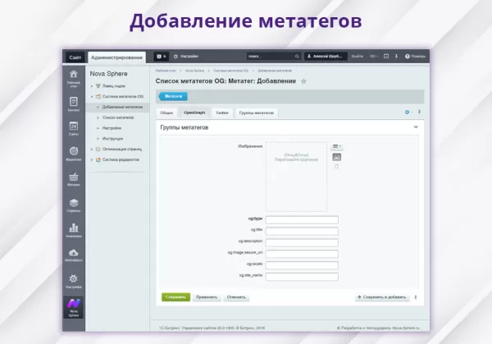This screenshot has height=344, width=492.
Task: Open the notifications counter icon in header
Action: pyautogui.click(x=162, y=57)
